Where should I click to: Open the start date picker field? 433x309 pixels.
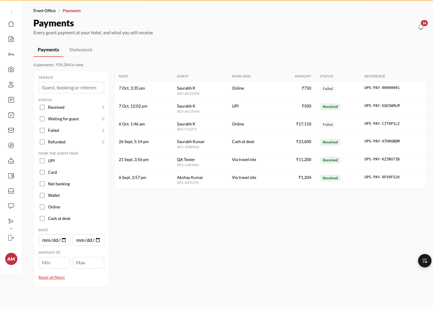[x=54, y=240]
